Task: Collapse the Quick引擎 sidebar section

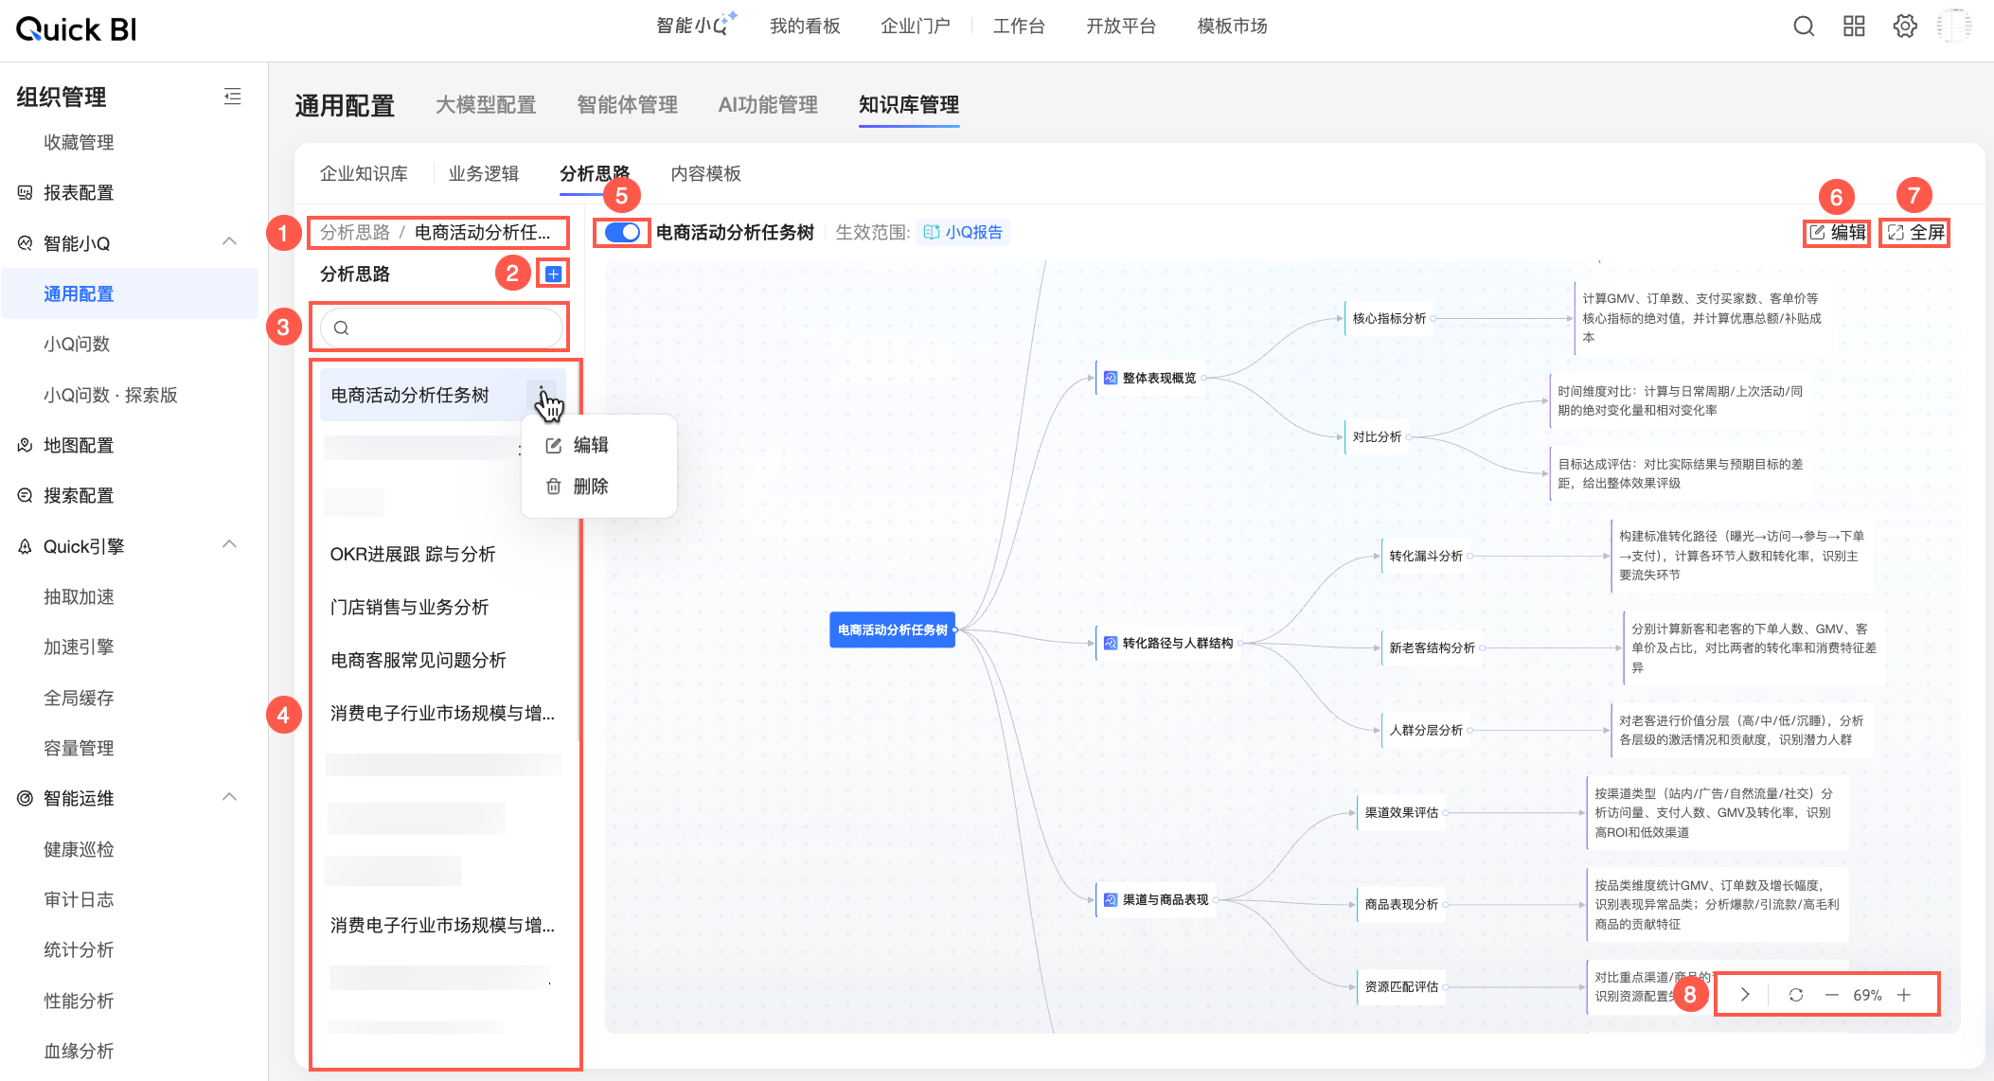Action: click(229, 545)
